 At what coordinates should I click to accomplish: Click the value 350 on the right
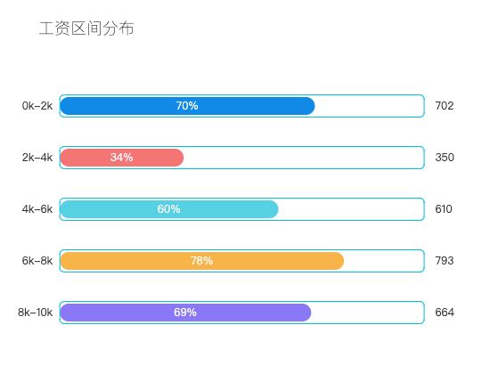[x=445, y=157]
